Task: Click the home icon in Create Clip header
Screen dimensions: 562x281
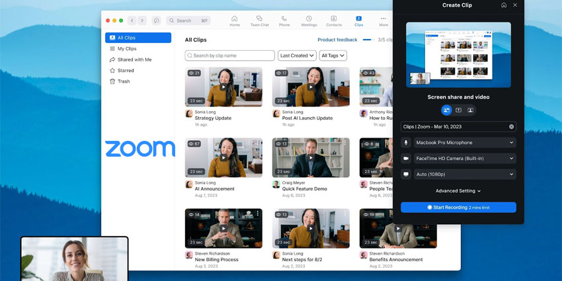Action: tap(504, 5)
